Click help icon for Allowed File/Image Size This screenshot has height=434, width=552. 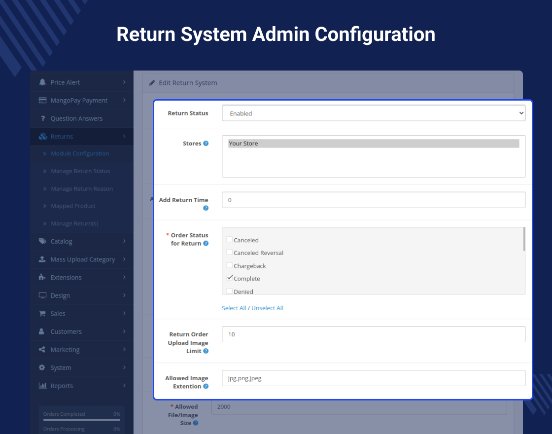click(196, 423)
